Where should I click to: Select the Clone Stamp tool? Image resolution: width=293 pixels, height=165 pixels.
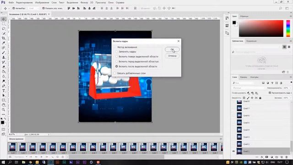[x=4, y=57]
